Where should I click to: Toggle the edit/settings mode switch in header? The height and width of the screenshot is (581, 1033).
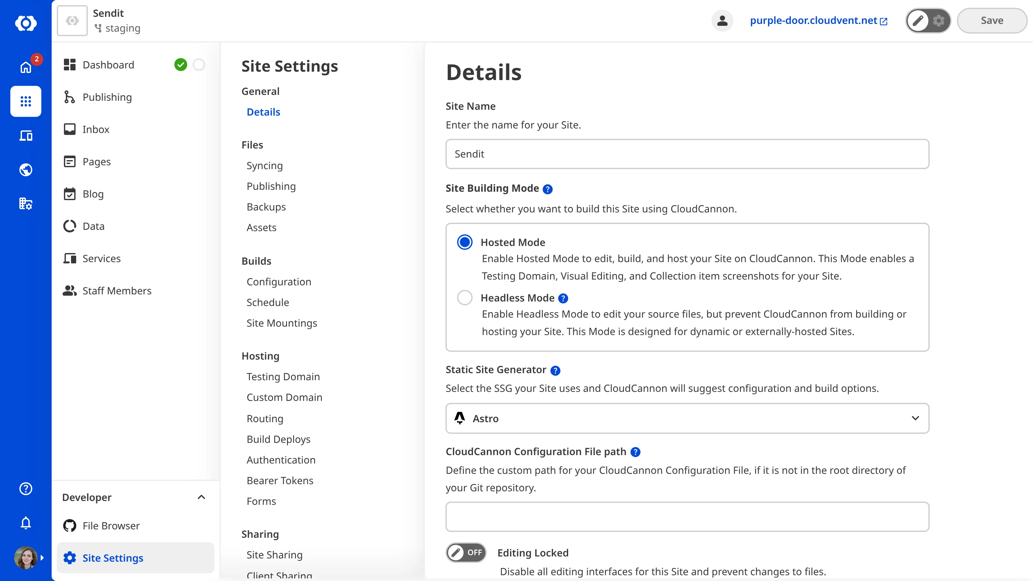(928, 20)
